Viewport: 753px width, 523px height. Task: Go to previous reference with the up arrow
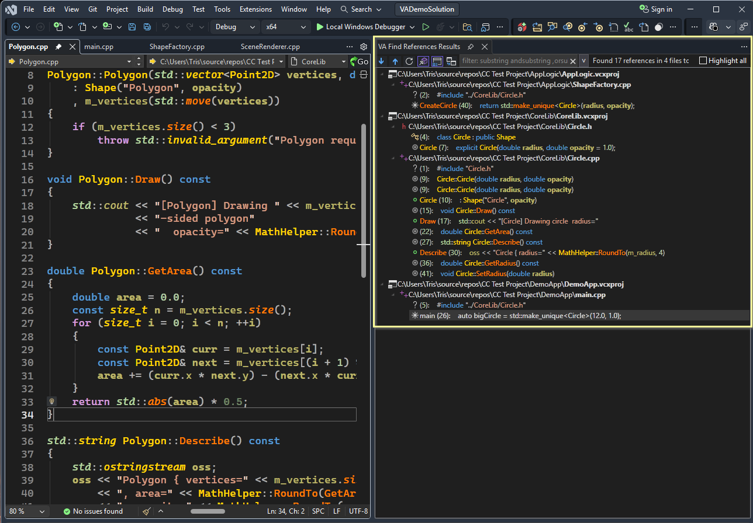[x=395, y=61]
